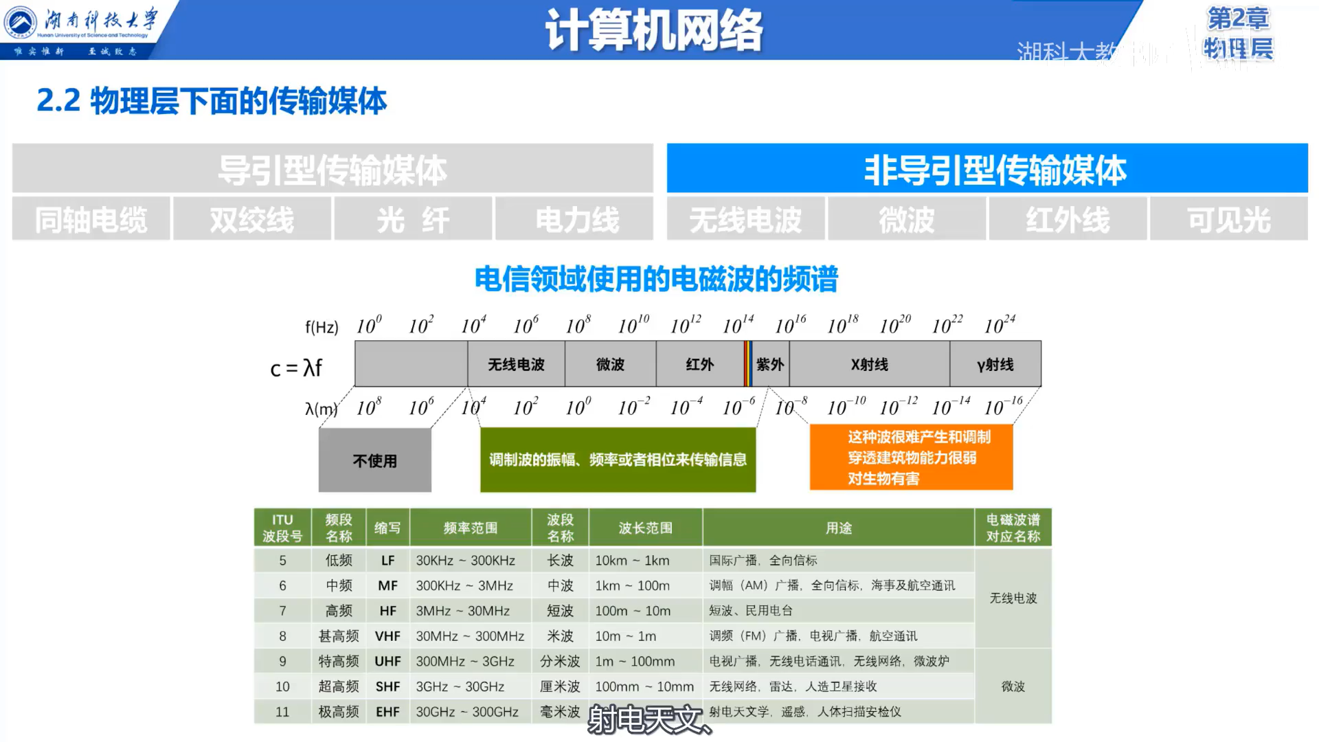This screenshot has width=1319, height=742.
Task: Click the 频率范围 column header
Action: coord(471,528)
